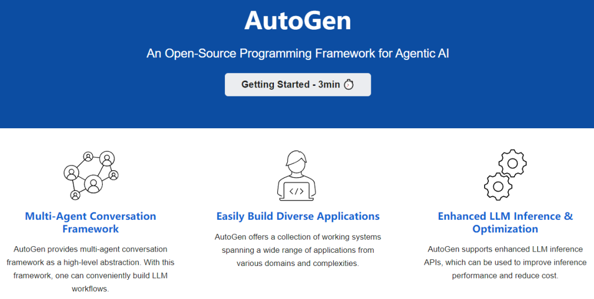
Task: Click the multi-agent network icon
Action: pos(91,175)
